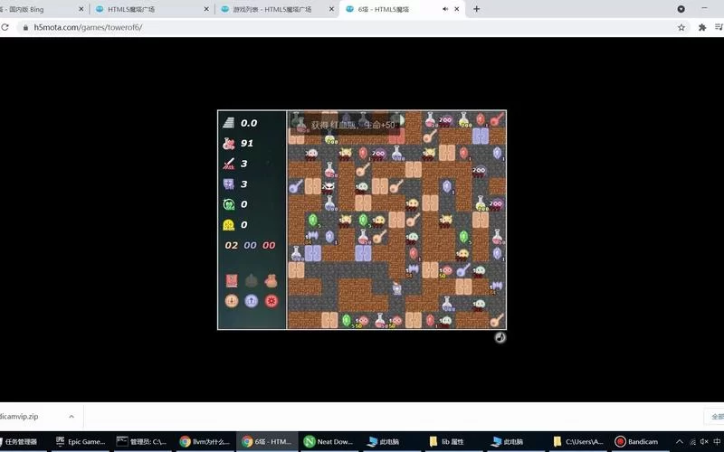The image size is (724, 452).
Task: Expand the system tray hidden icons
Action: (x=680, y=441)
